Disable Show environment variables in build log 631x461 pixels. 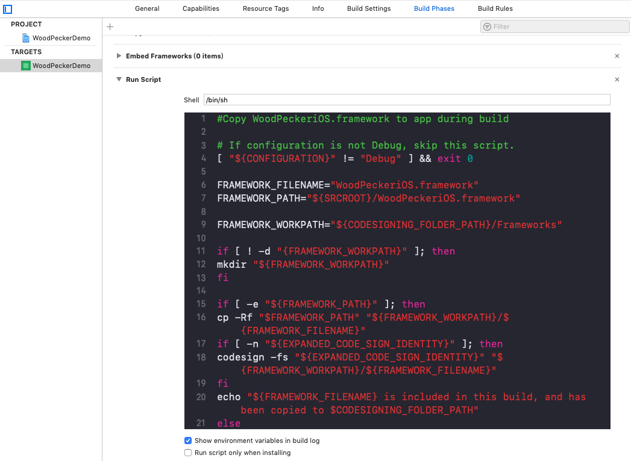coord(188,441)
